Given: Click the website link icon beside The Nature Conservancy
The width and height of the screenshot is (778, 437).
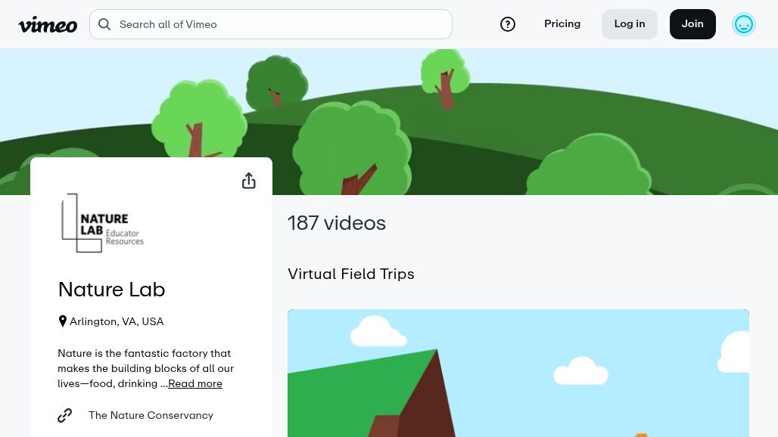Looking at the screenshot, I should (65, 415).
